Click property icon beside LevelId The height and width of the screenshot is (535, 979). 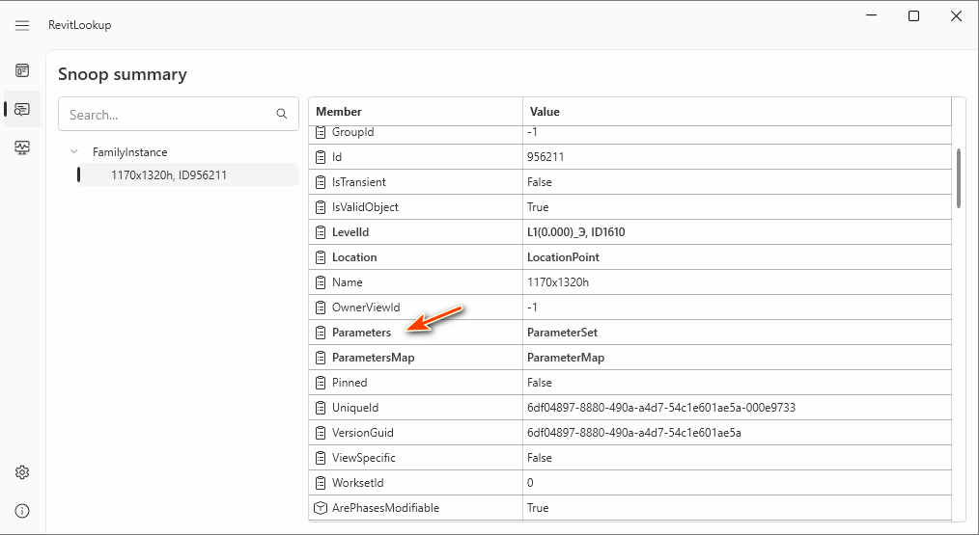321,232
